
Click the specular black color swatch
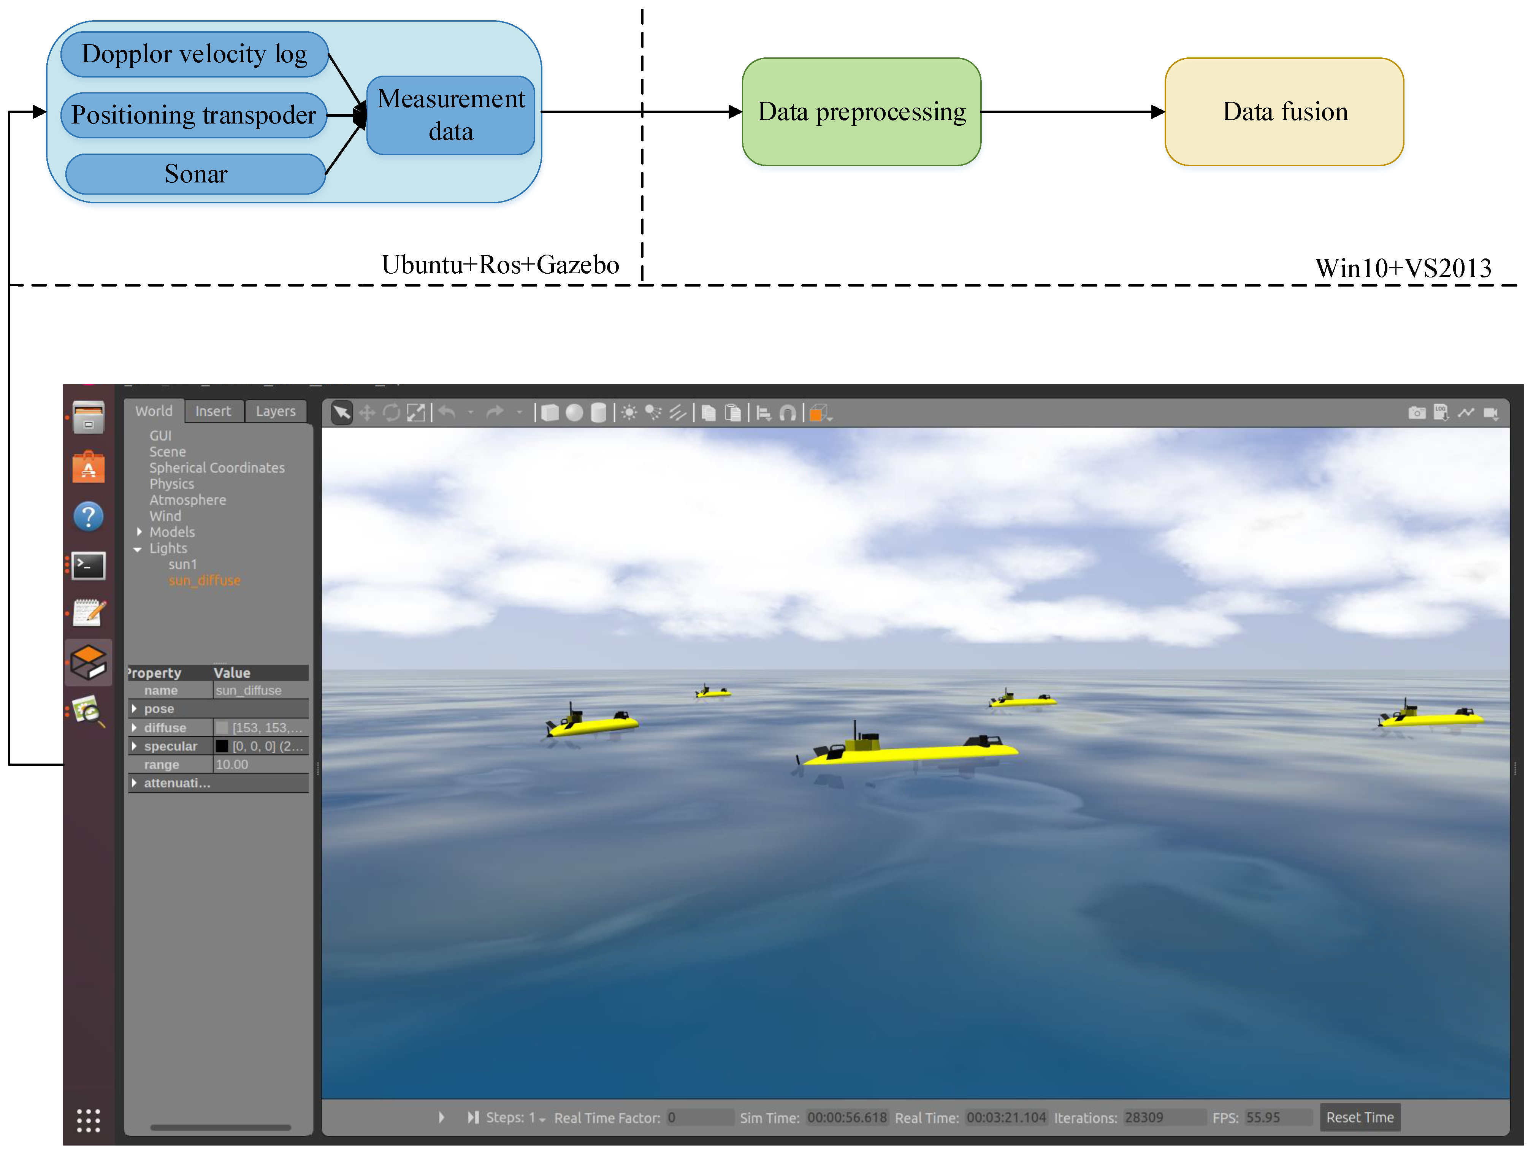tap(222, 746)
